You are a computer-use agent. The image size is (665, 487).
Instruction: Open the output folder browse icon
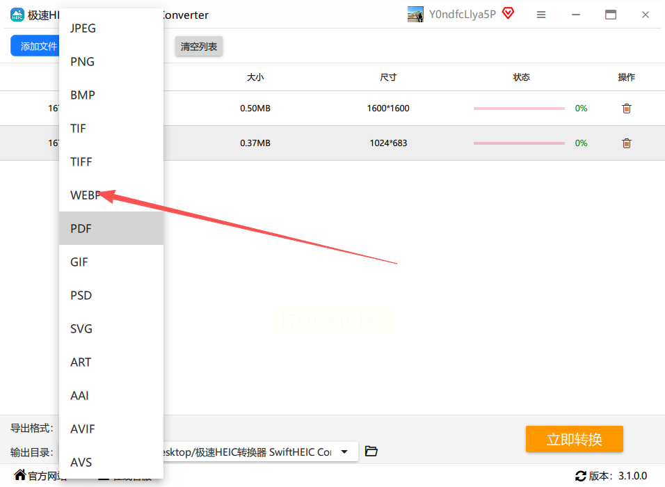click(371, 452)
